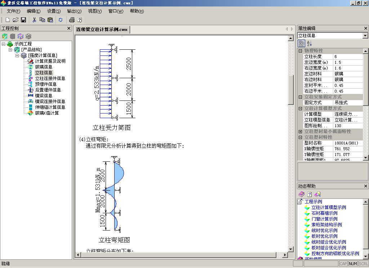Open the 门窗计算示例 help link

point(324,219)
